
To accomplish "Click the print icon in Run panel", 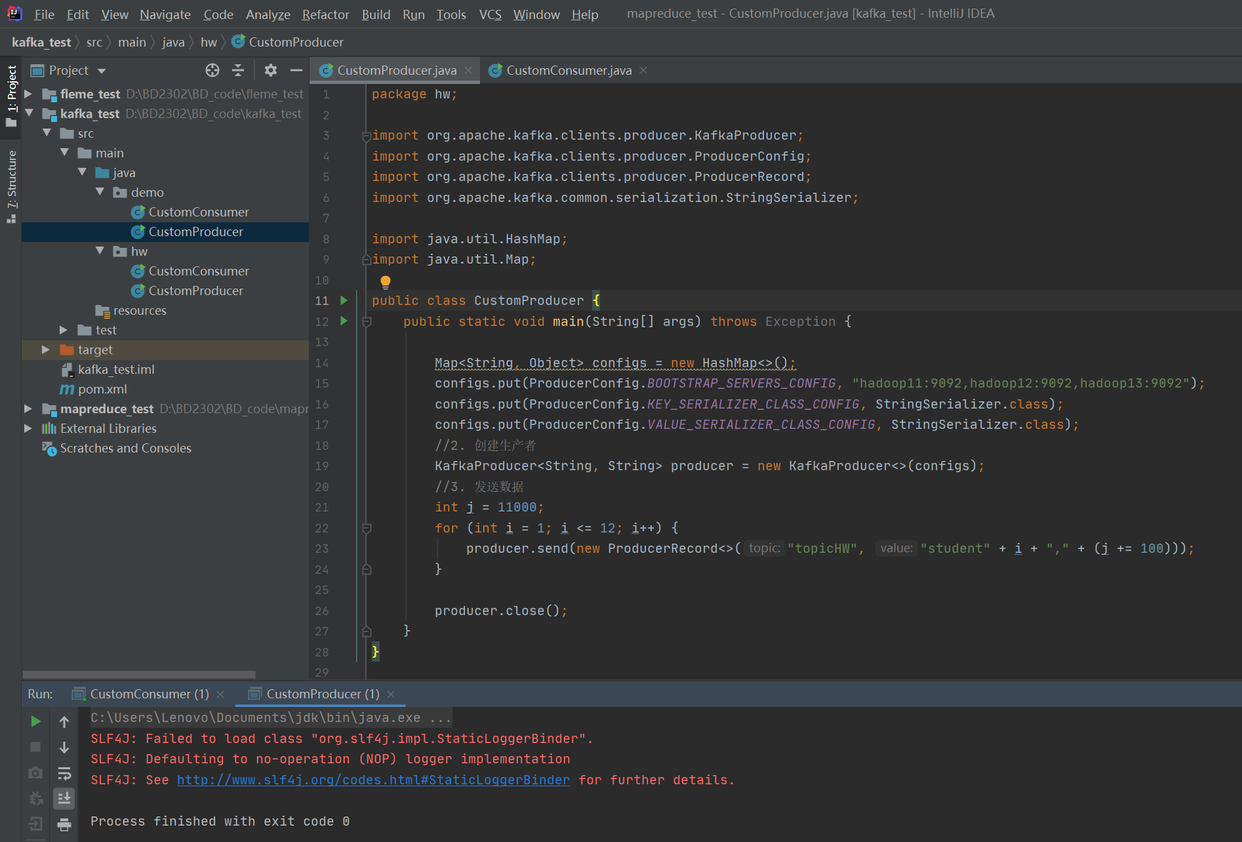I will [x=64, y=824].
